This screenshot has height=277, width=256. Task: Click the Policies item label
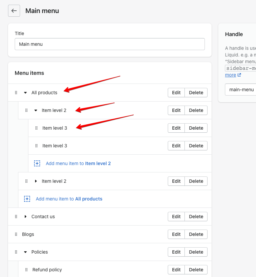(39, 252)
